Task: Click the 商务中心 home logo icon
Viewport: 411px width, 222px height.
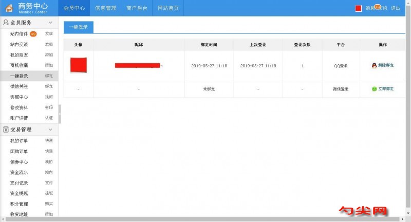Action: (x=9, y=8)
